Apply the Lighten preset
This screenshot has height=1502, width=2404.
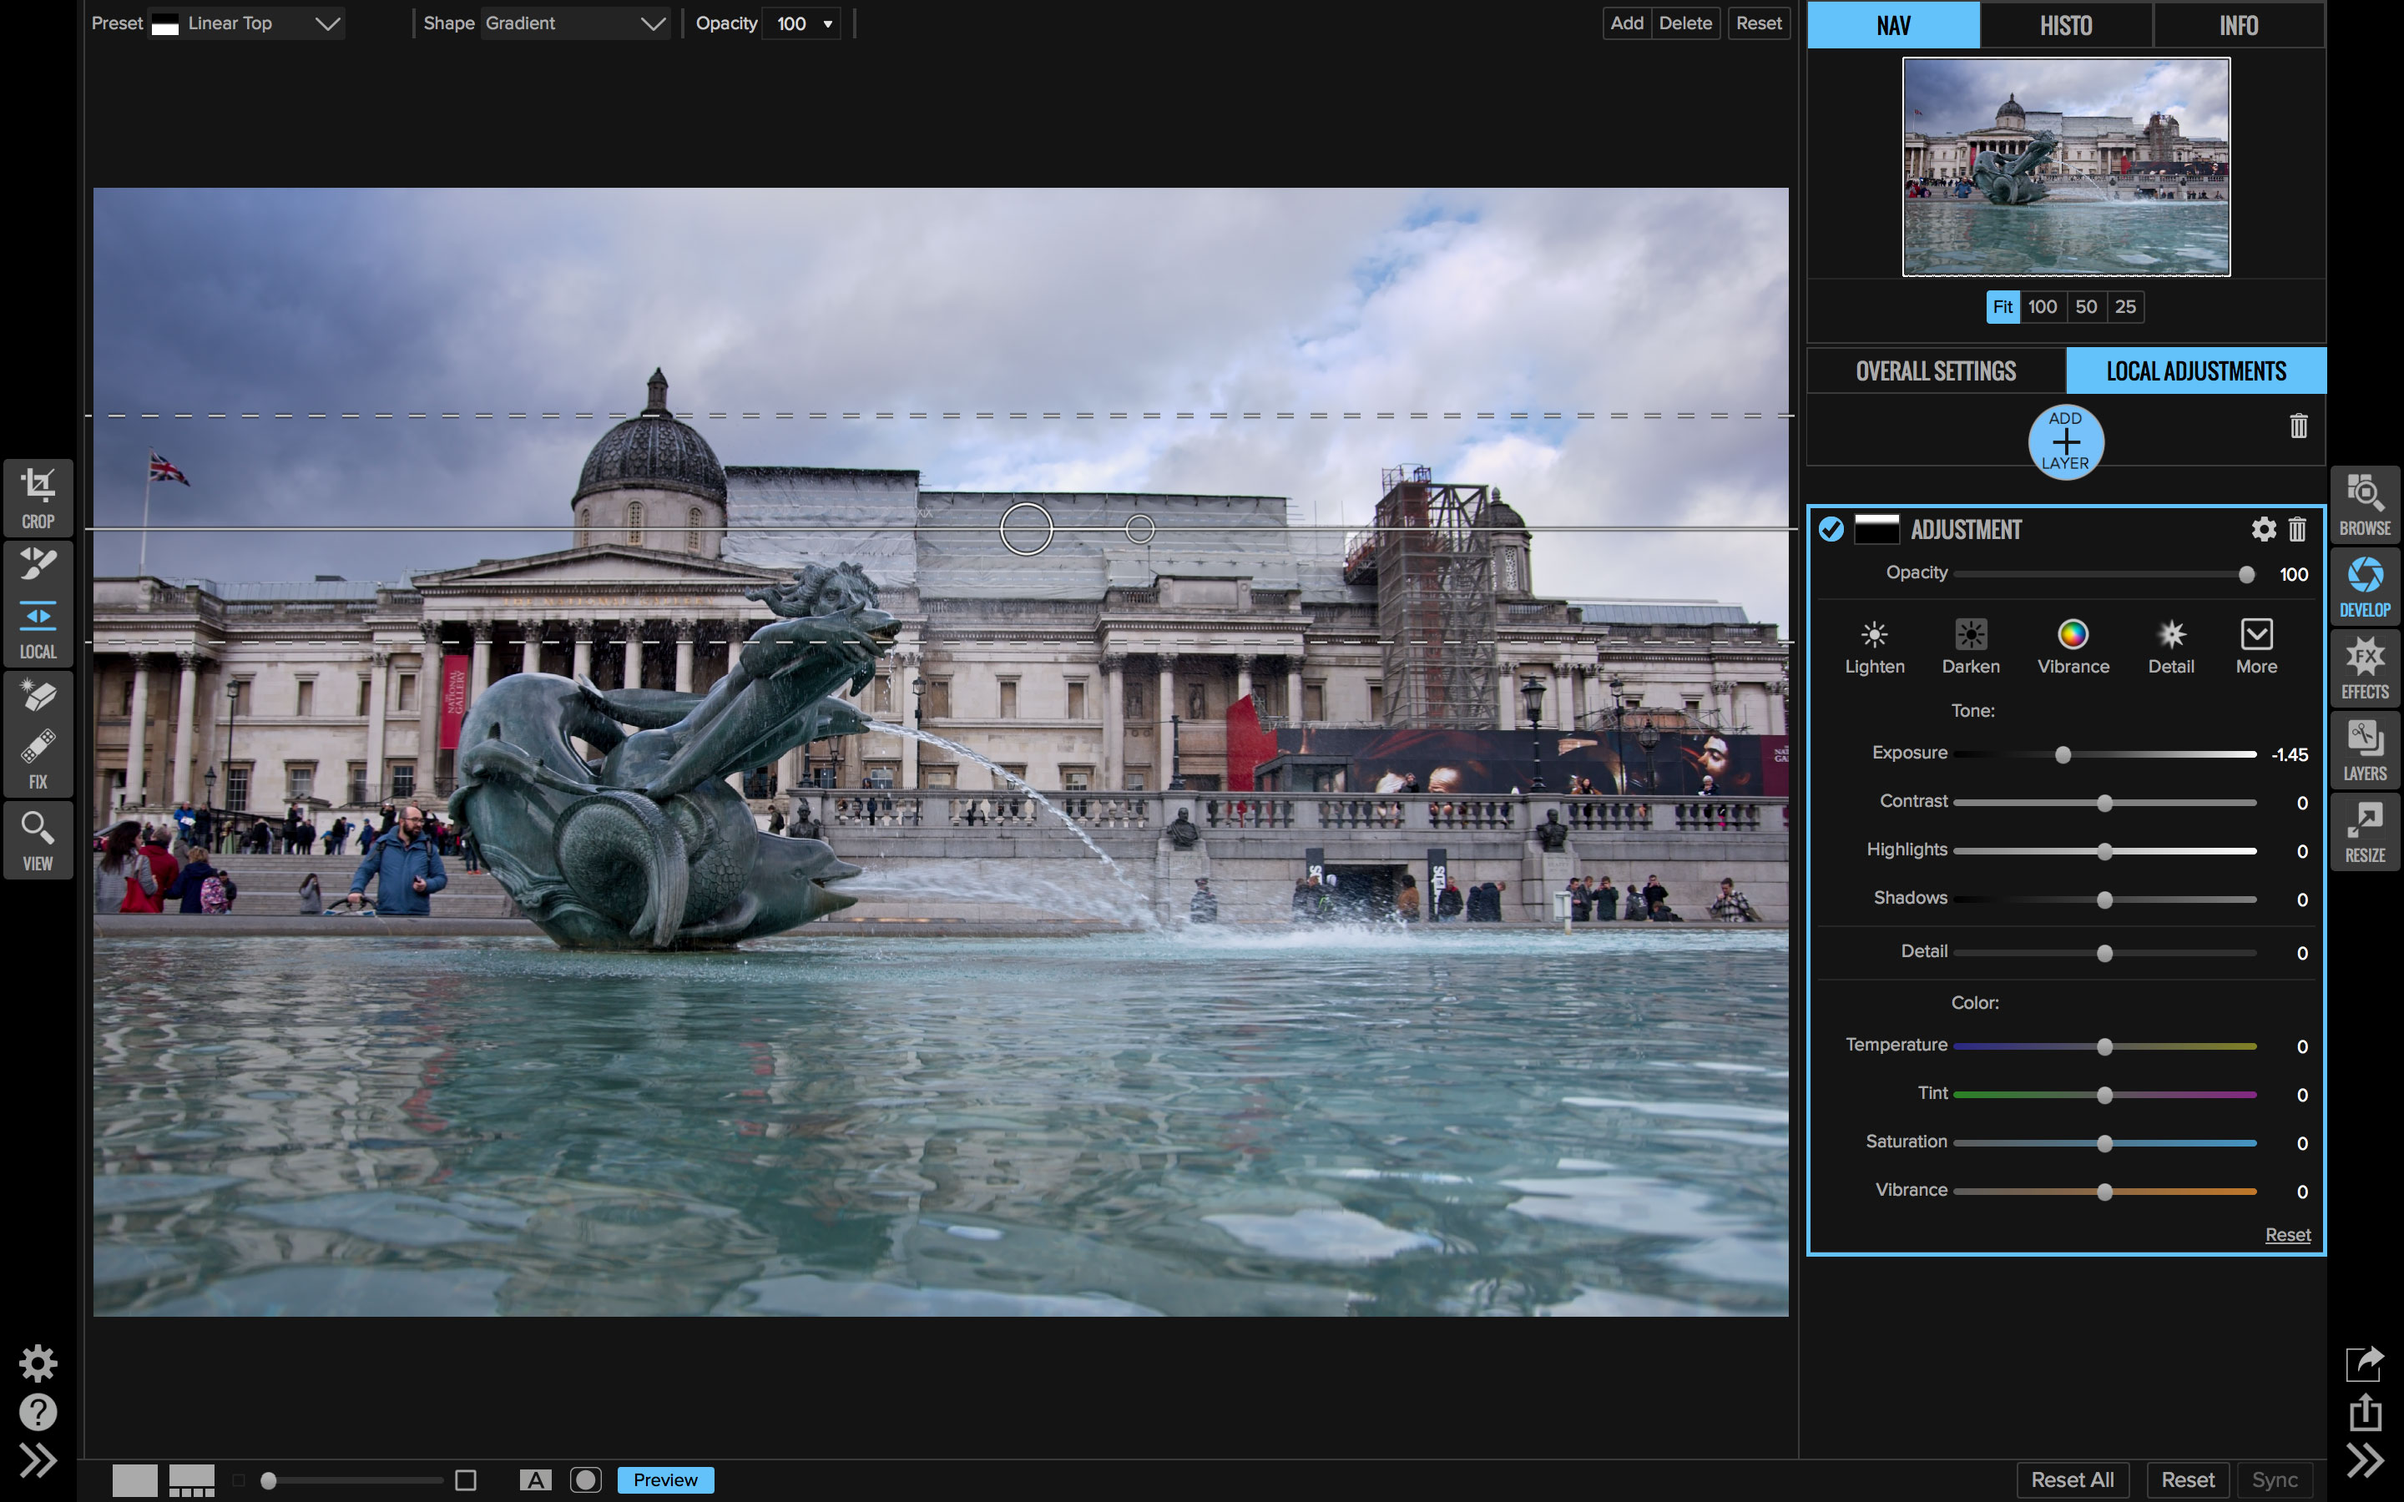[x=1875, y=647]
